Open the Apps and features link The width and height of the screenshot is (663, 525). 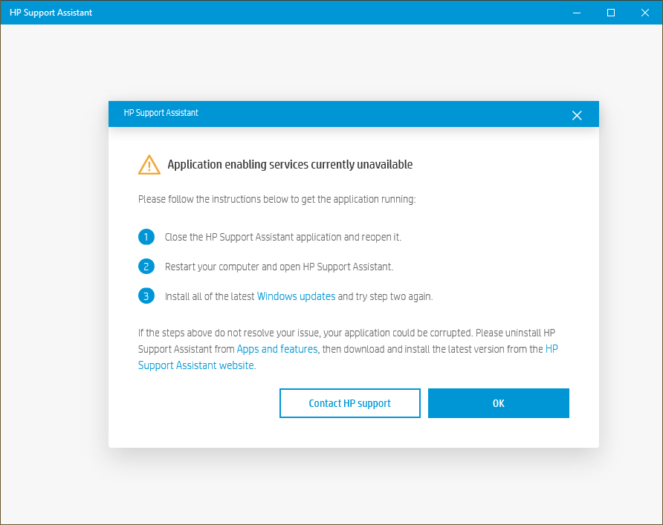tap(277, 349)
